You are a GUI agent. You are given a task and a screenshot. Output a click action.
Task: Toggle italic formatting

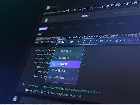pos(84,41)
